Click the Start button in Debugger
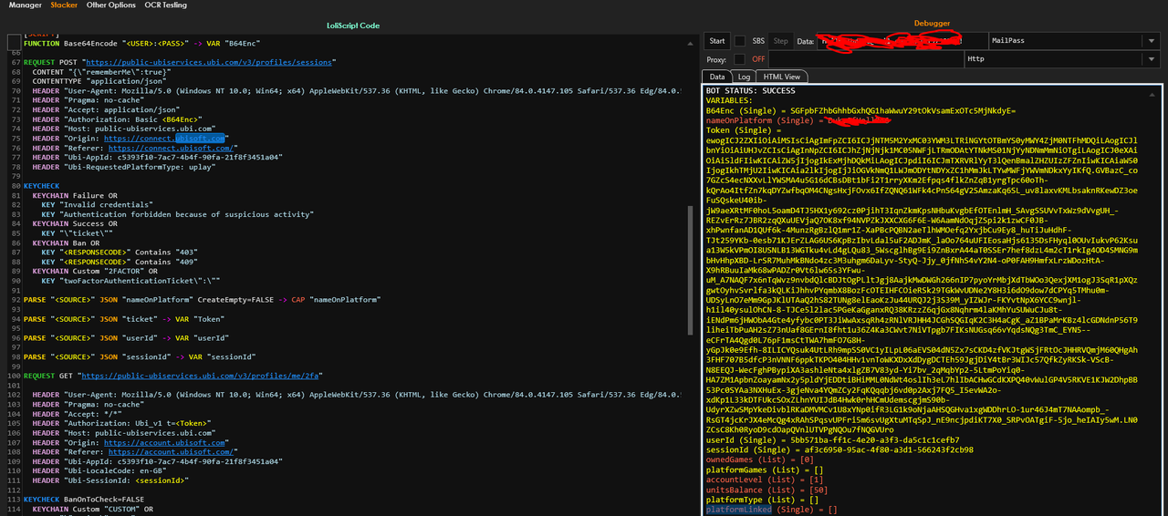 (717, 41)
